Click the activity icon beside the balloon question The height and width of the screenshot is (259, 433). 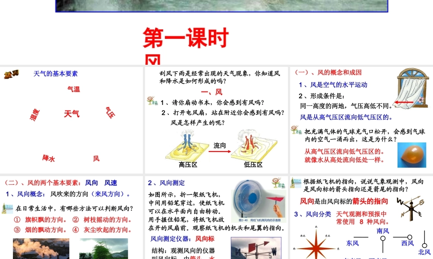296,129
